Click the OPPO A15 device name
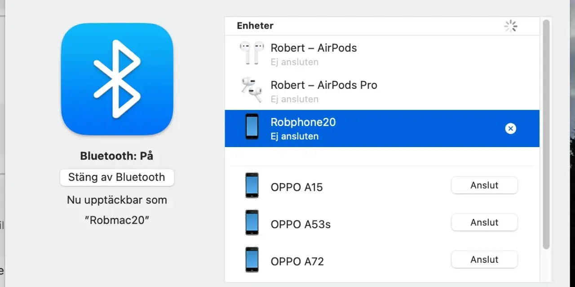 point(297,187)
